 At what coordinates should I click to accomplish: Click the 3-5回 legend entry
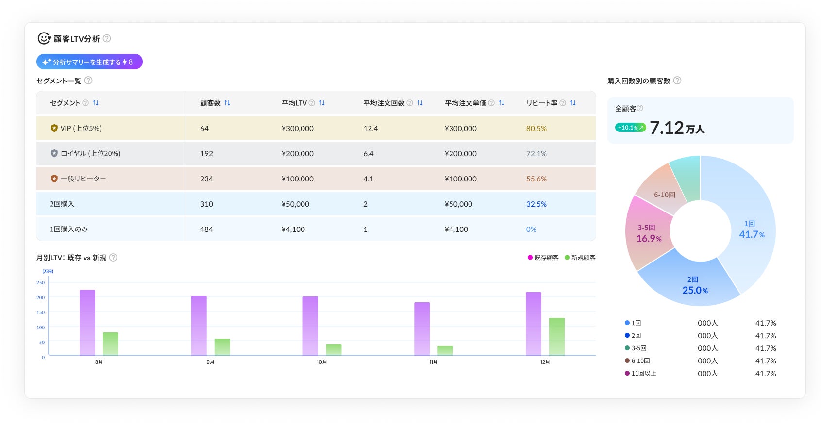(636, 348)
